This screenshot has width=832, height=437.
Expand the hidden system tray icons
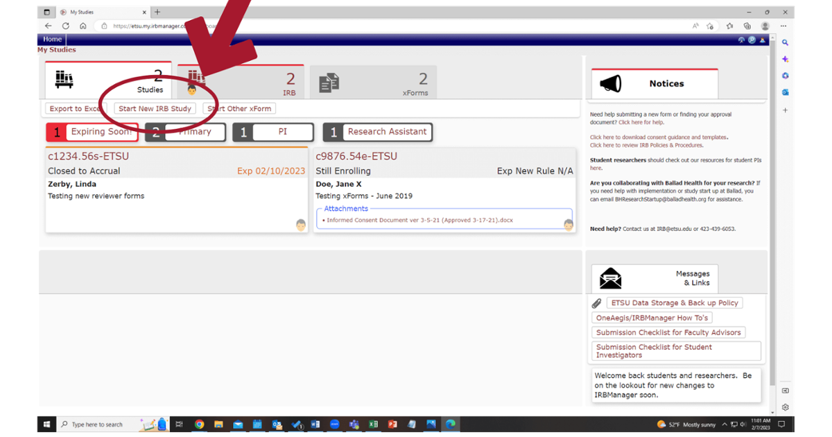(725, 424)
